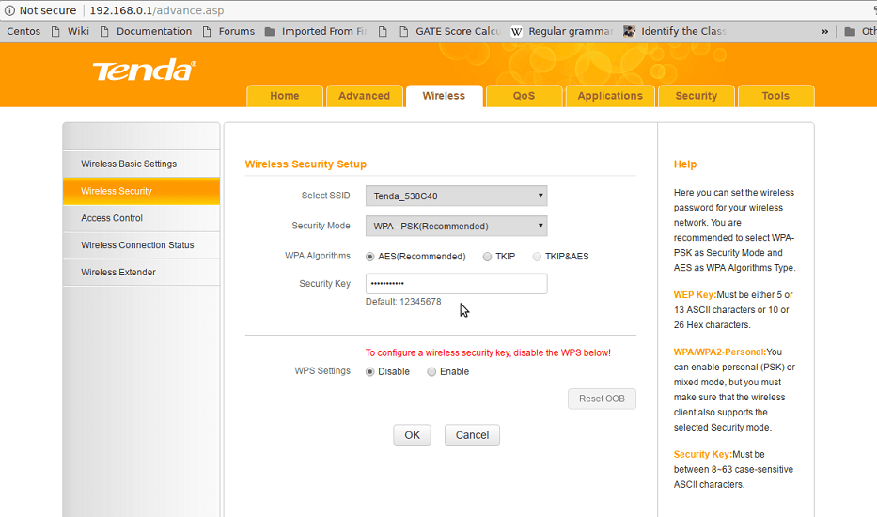Click the WEP Key help label
877x517 pixels.
(695, 295)
